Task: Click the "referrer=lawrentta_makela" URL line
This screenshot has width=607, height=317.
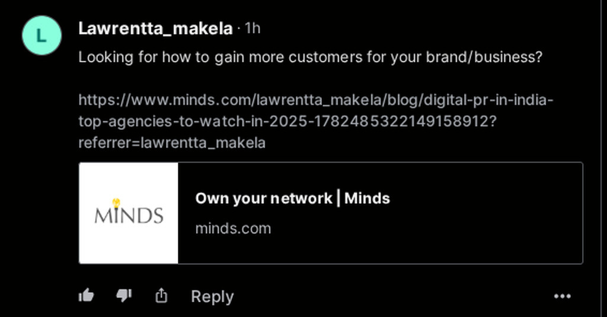Action: pos(172,143)
